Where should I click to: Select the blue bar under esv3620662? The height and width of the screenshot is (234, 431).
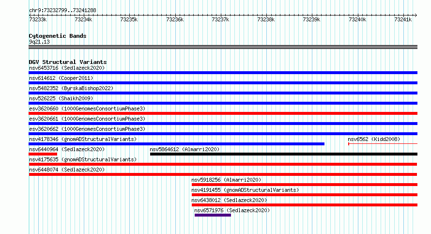(x=223, y=134)
